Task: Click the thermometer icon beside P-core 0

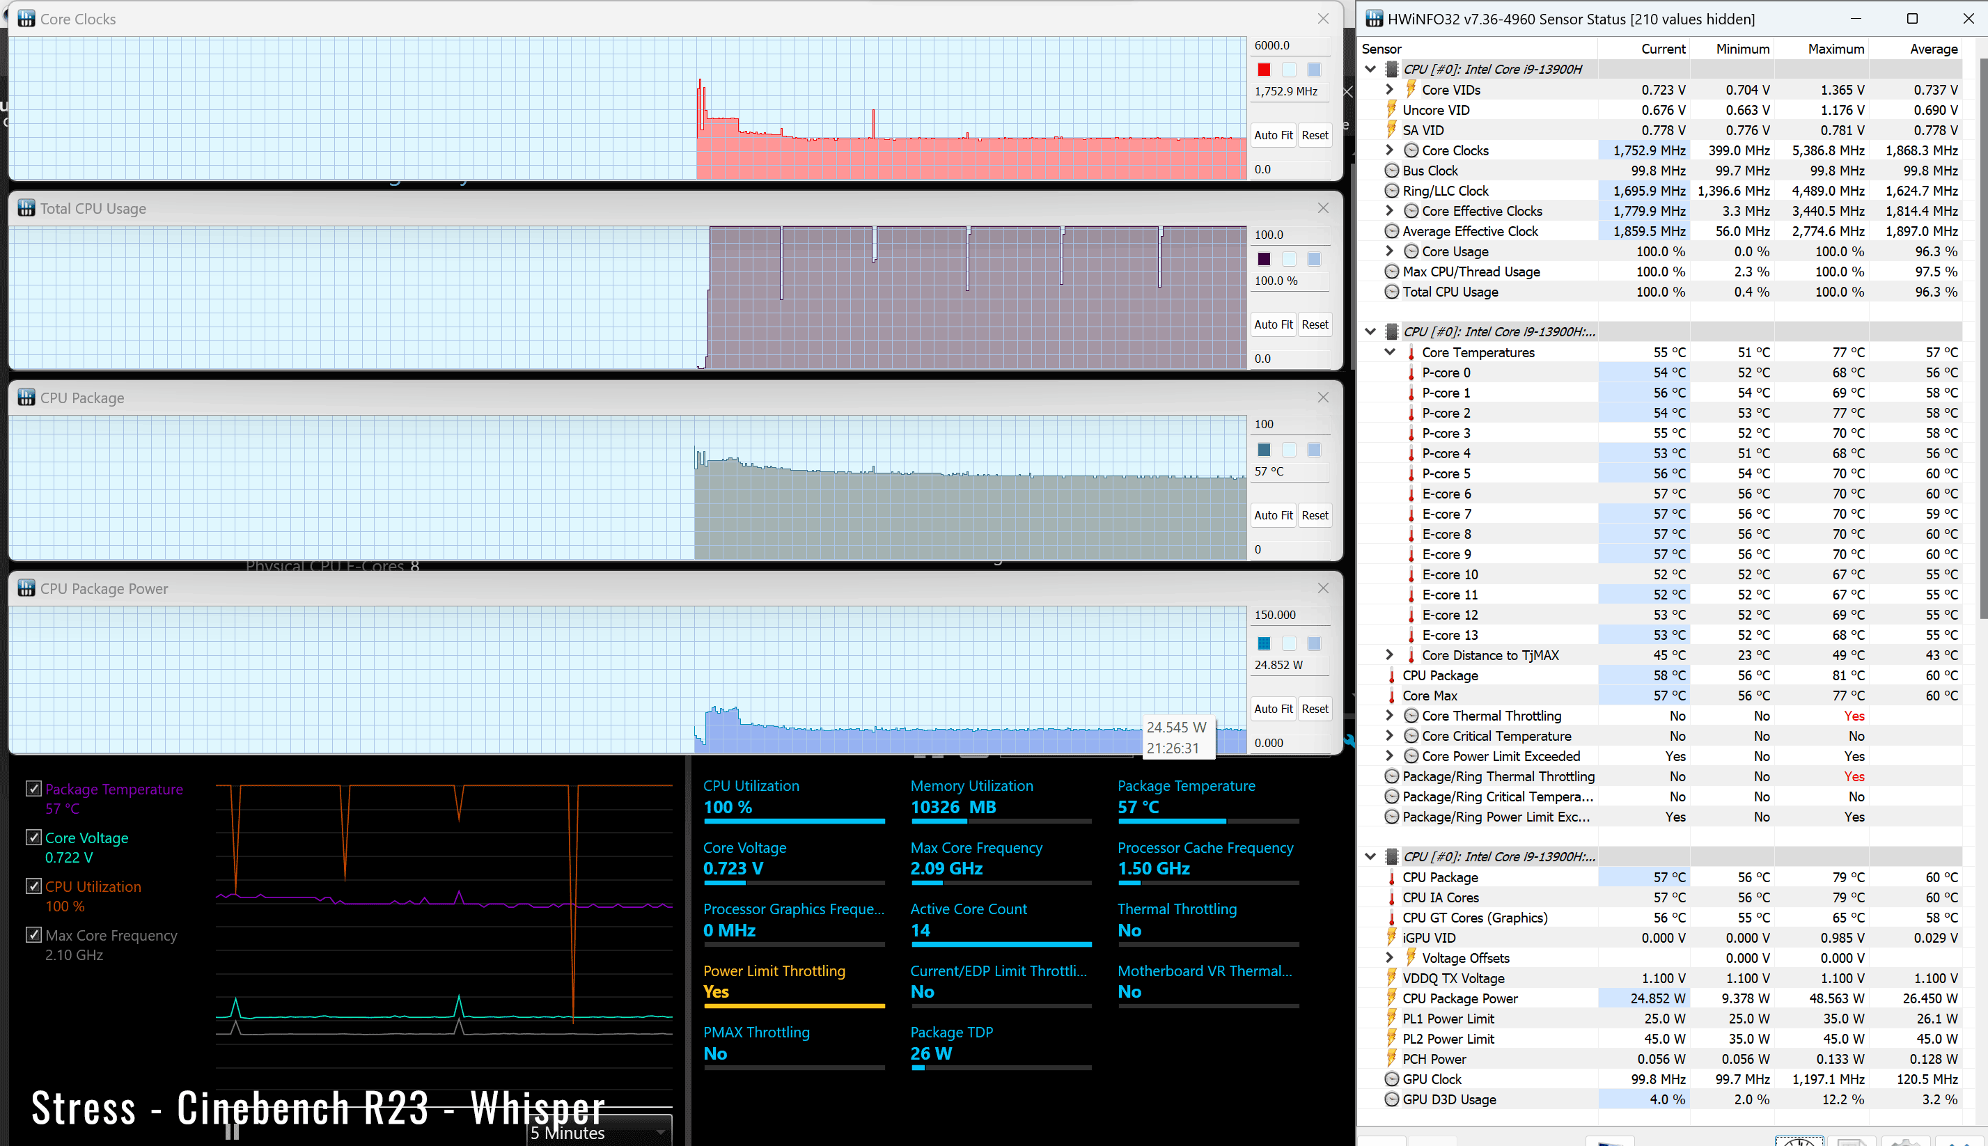Action: (1411, 372)
